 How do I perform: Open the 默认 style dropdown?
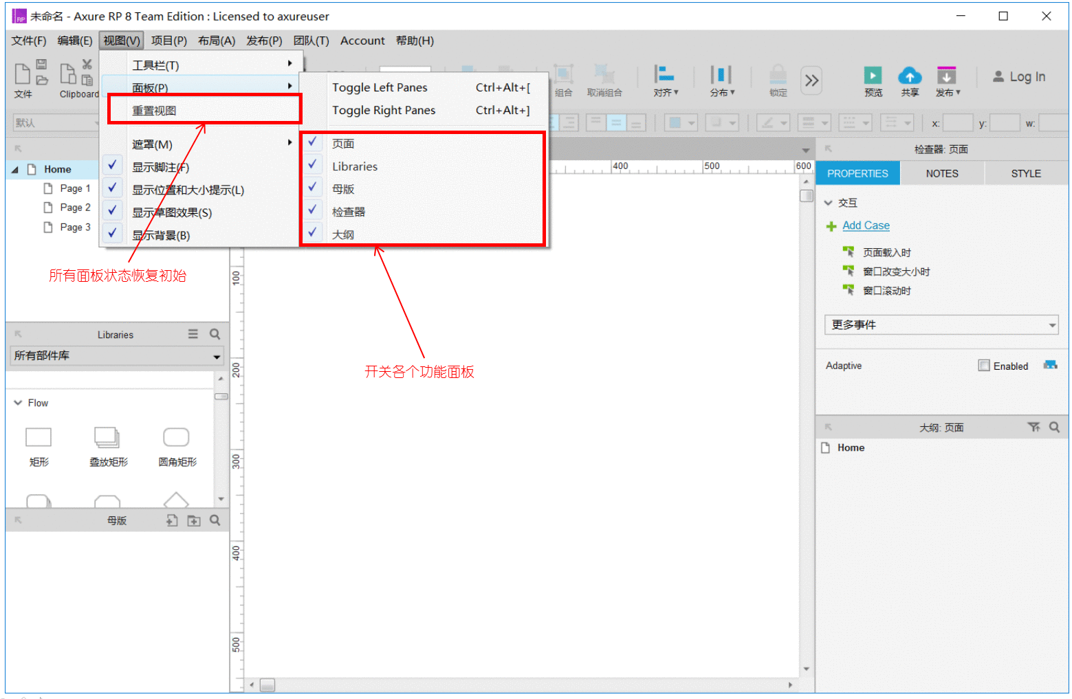pos(57,123)
